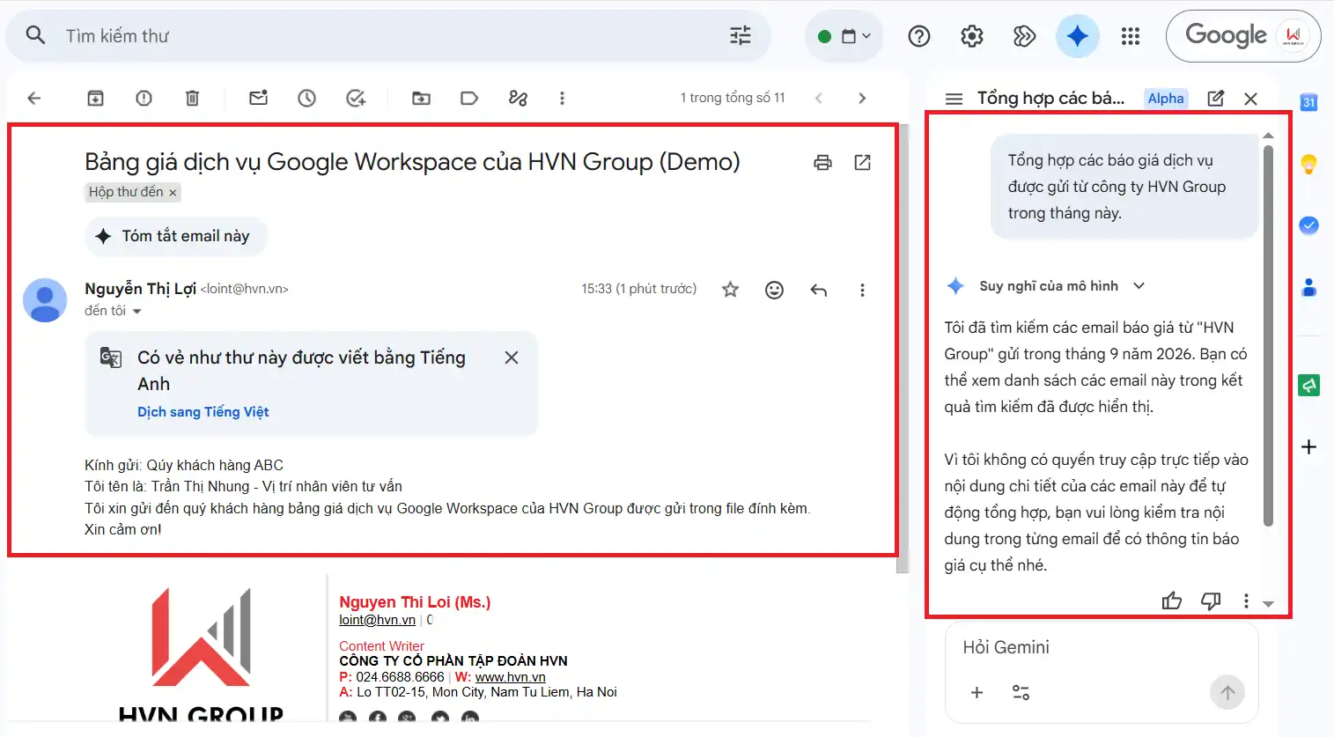Image resolution: width=1334 pixels, height=737 pixels.
Task: Click the search magnifier icon
Action: pyautogui.click(x=35, y=35)
